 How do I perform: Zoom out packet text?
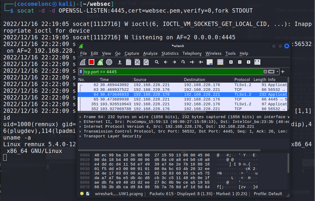point(240,62)
